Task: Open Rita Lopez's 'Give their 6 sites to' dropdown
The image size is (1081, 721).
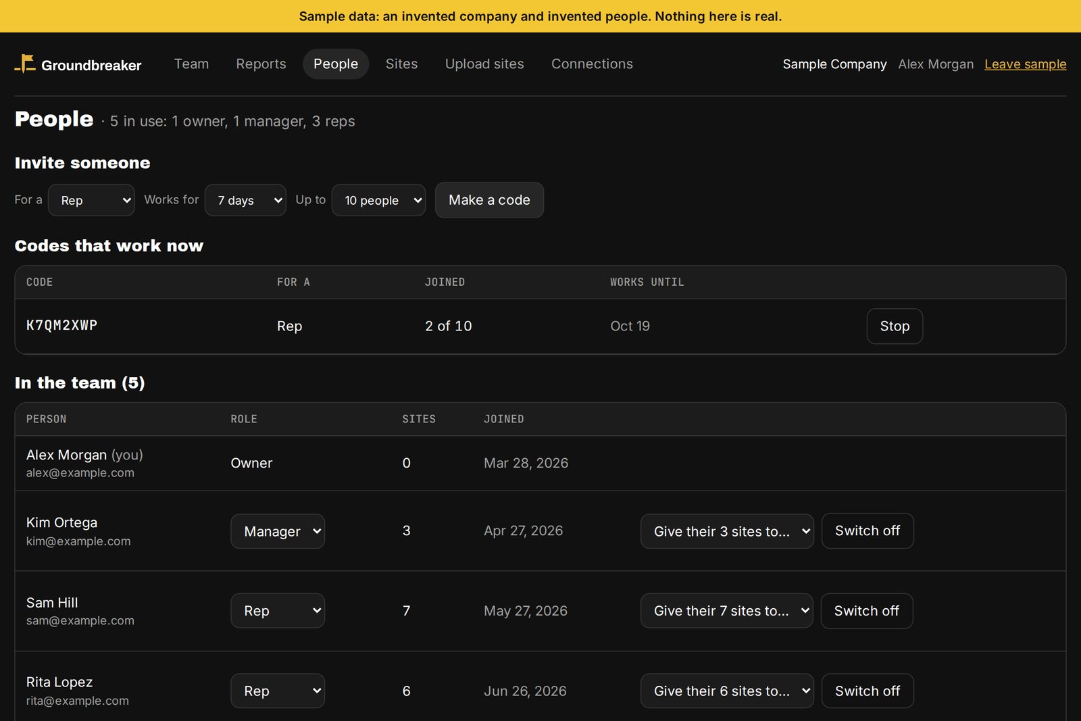Action: point(727,691)
